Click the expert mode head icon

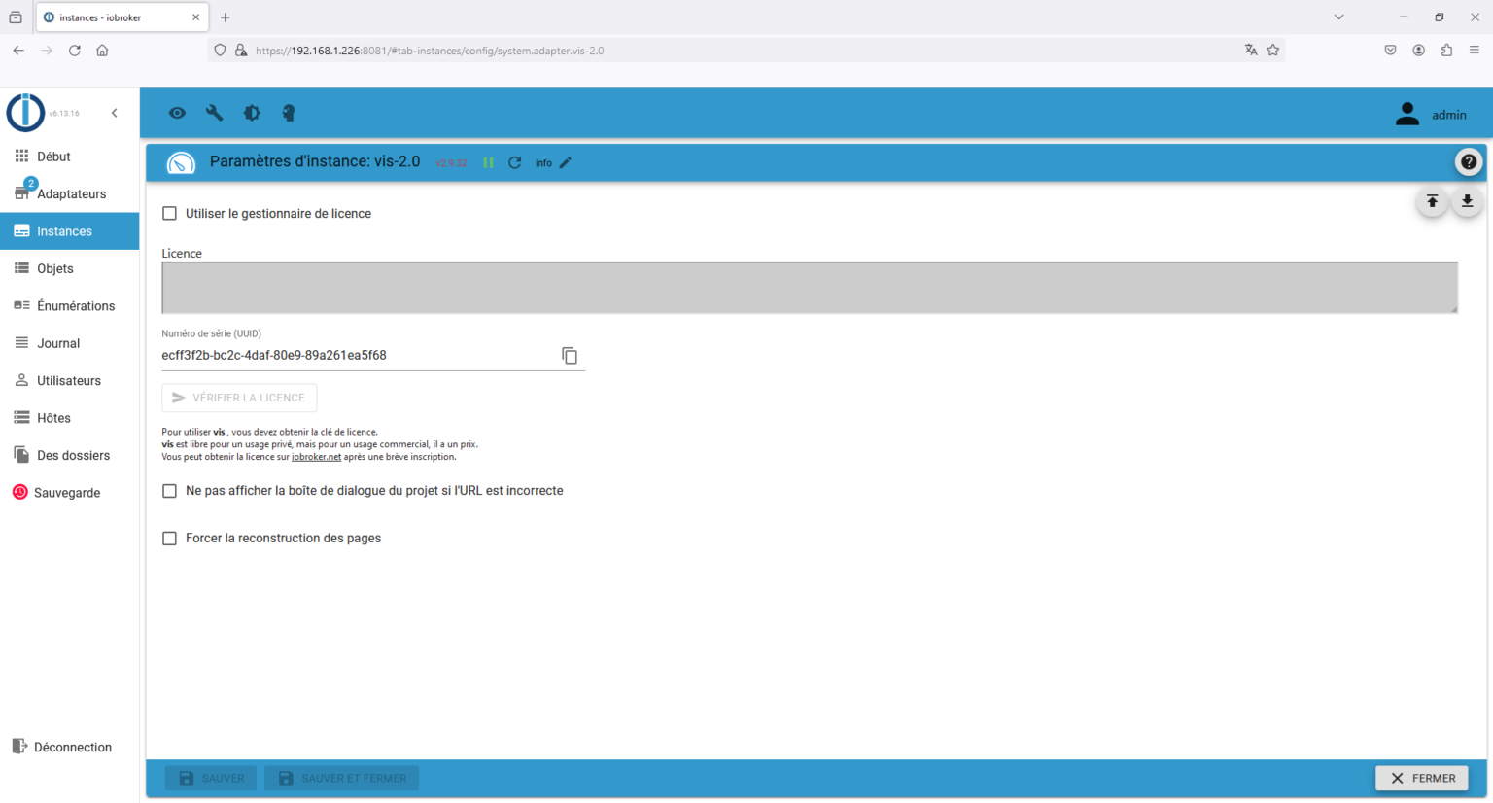pyautogui.click(x=289, y=113)
